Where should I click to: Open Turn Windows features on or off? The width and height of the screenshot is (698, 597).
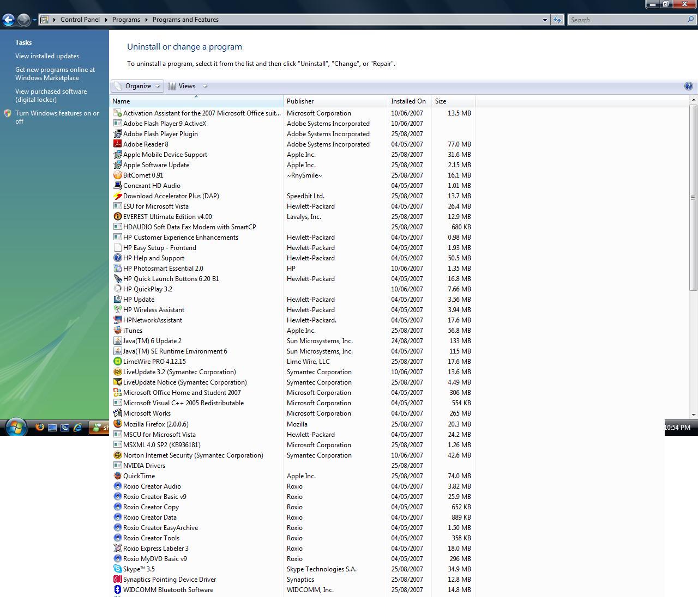click(57, 117)
